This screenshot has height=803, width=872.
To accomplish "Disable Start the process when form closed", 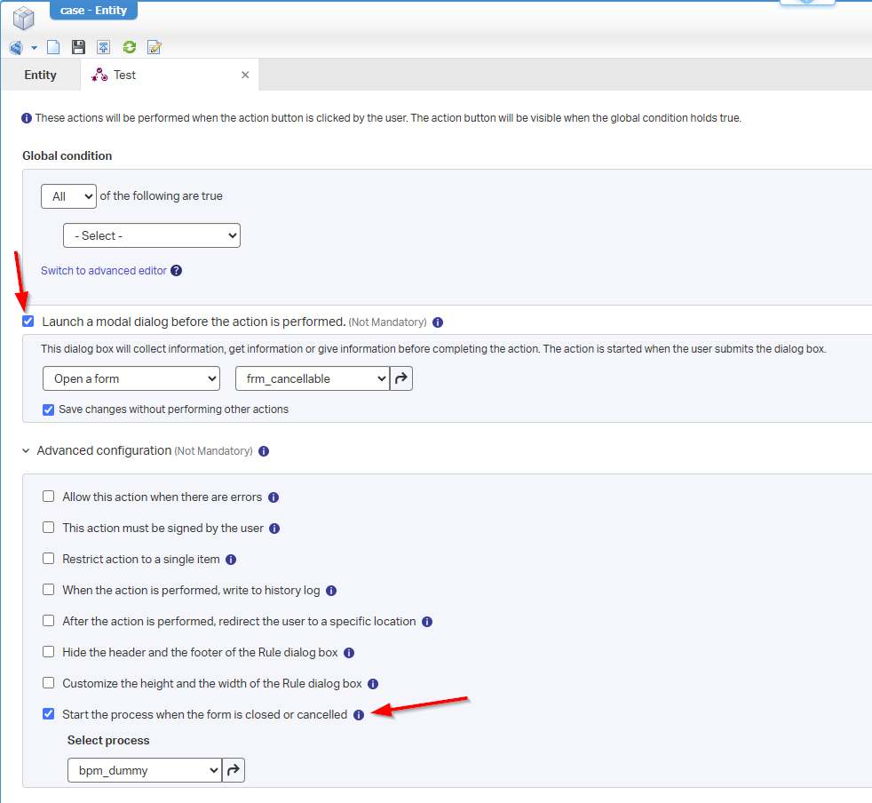I will tap(49, 714).
